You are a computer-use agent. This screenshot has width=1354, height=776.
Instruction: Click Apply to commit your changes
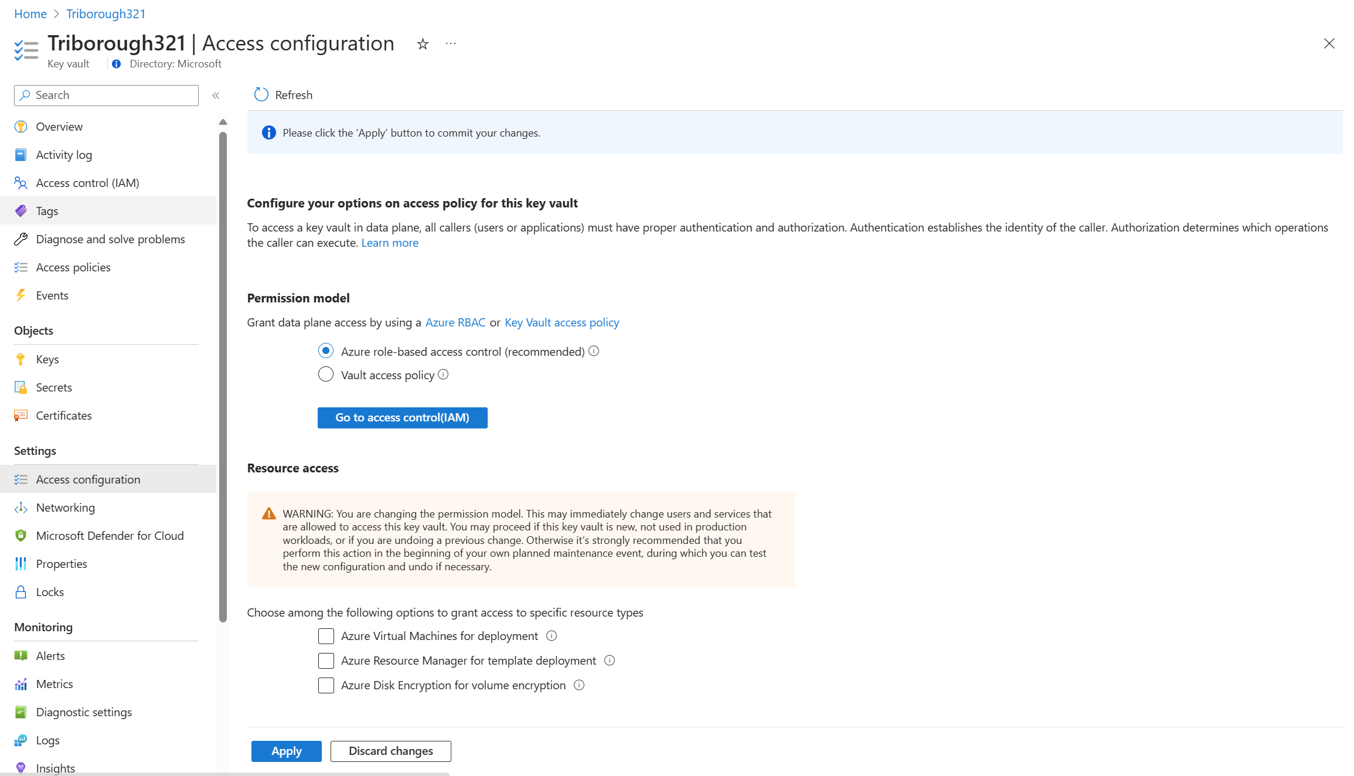click(x=287, y=750)
